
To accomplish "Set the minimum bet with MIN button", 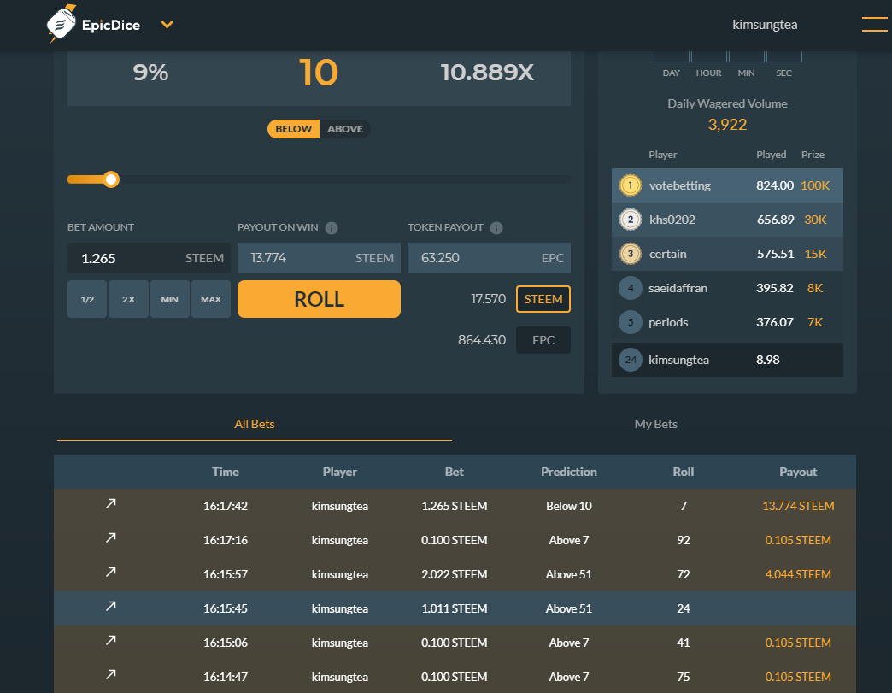I will pos(169,299).
